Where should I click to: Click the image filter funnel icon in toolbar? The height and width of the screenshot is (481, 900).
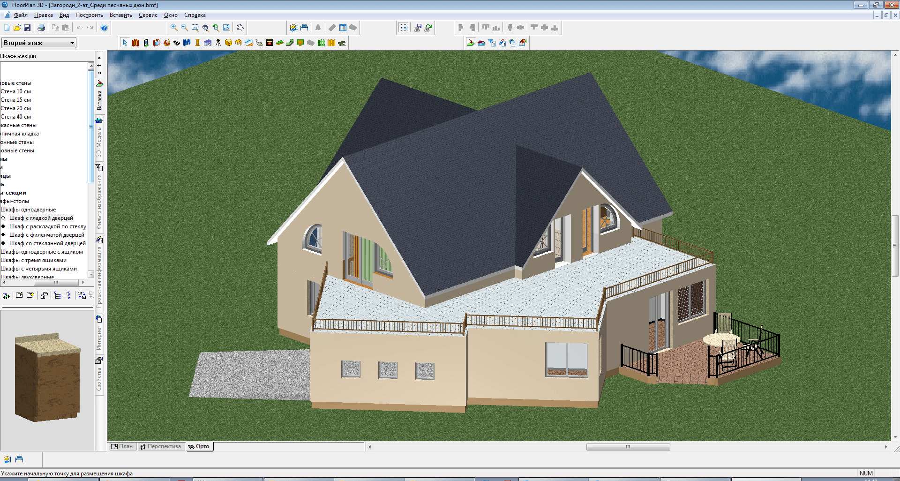click(x=491, y=43)
